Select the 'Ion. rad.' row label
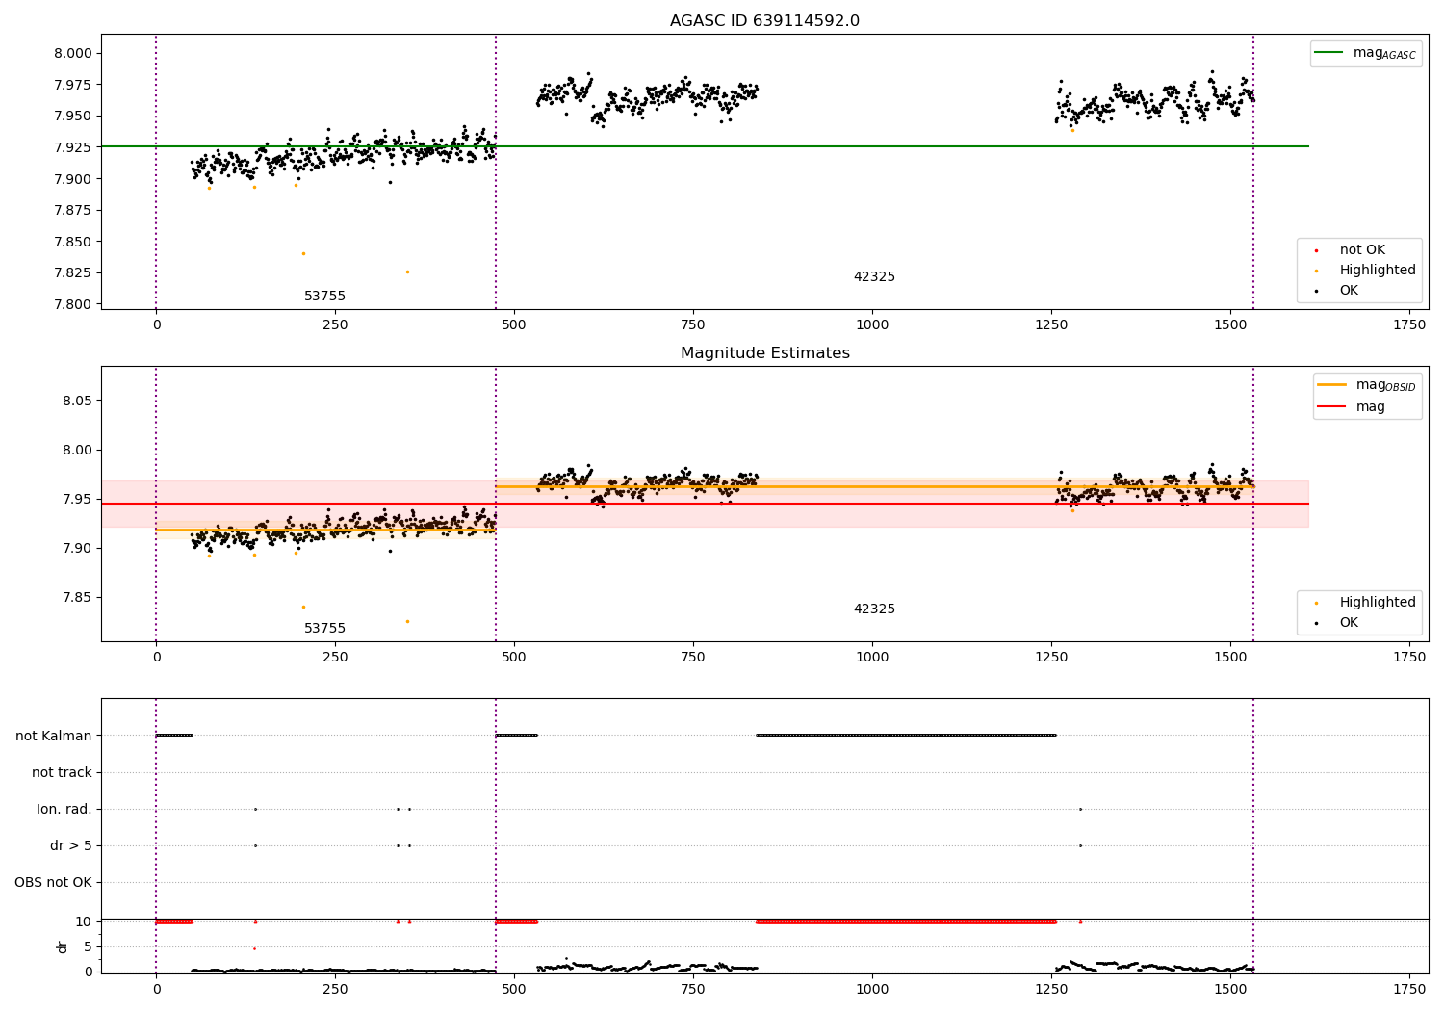This screenshot has width=1444, height=1011. coord(64,809)
